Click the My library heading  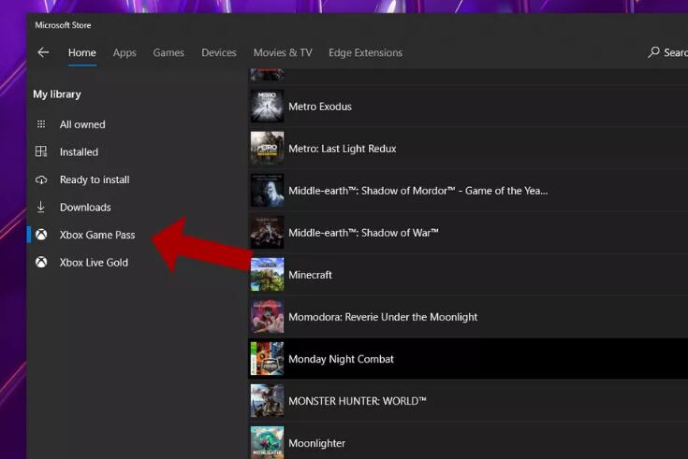pyautogui.click(x=57, y=94)
